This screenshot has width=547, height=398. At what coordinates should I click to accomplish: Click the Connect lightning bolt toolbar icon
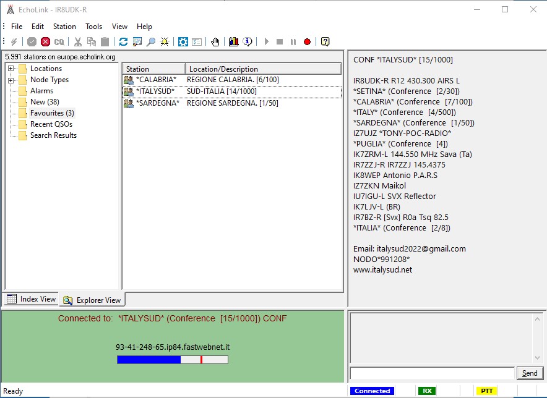point(14,42)
